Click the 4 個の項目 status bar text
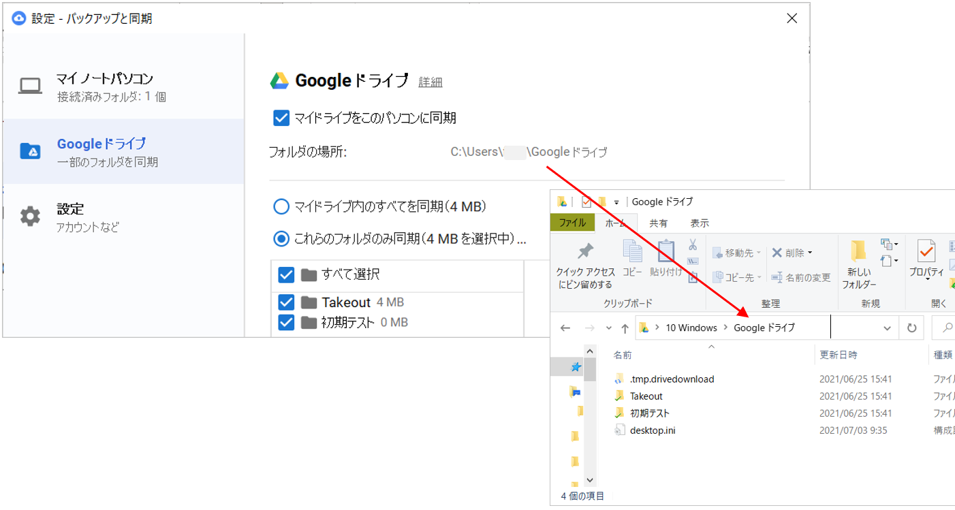The image size is (955, 510). click(x=582, y=496)
